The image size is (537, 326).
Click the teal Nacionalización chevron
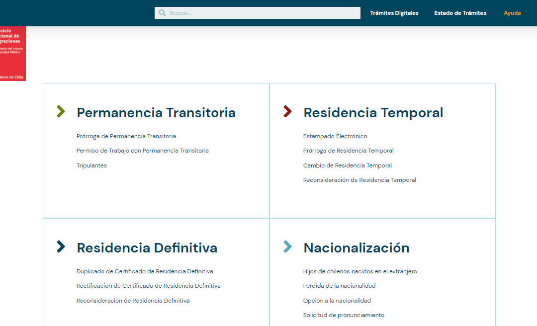point(287,246)
